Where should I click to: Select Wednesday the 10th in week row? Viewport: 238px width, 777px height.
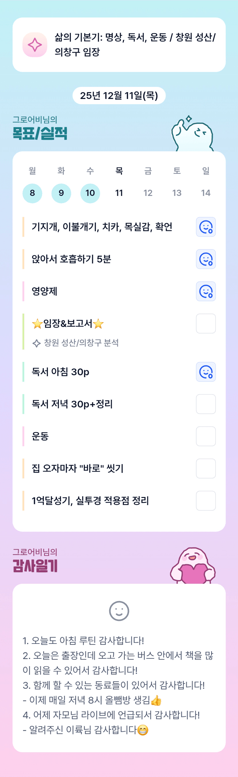[90, 193]
